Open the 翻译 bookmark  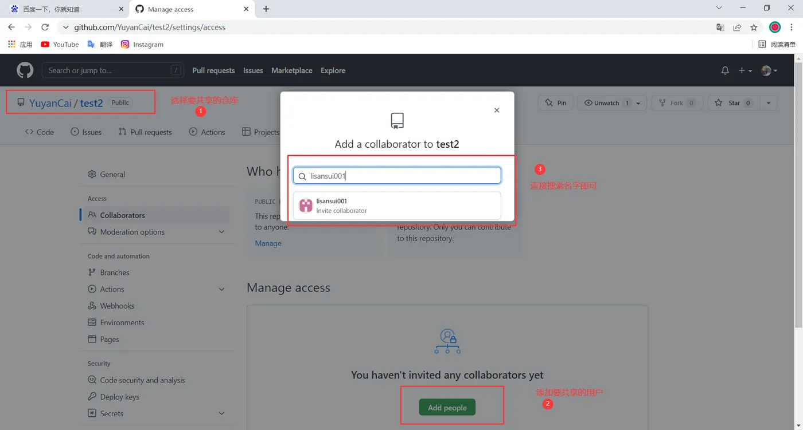point(100,44)
